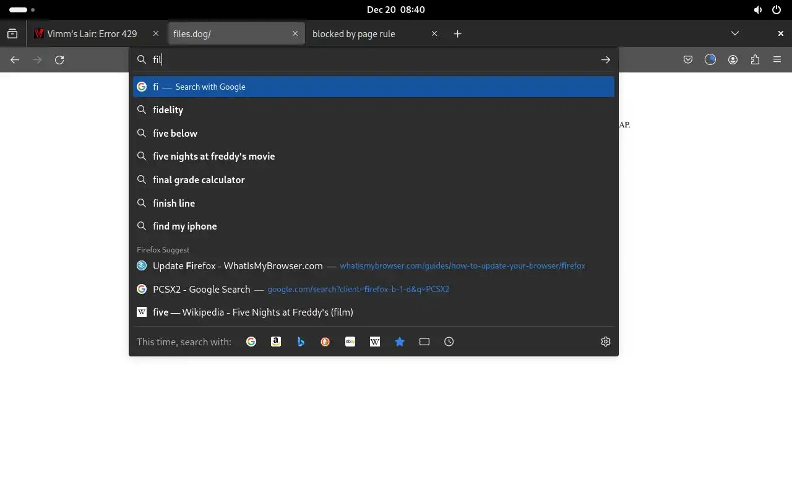Screen dimensions: 792x495
Task: Close the Vimm's Lair tab
Action: pos(156,34)
